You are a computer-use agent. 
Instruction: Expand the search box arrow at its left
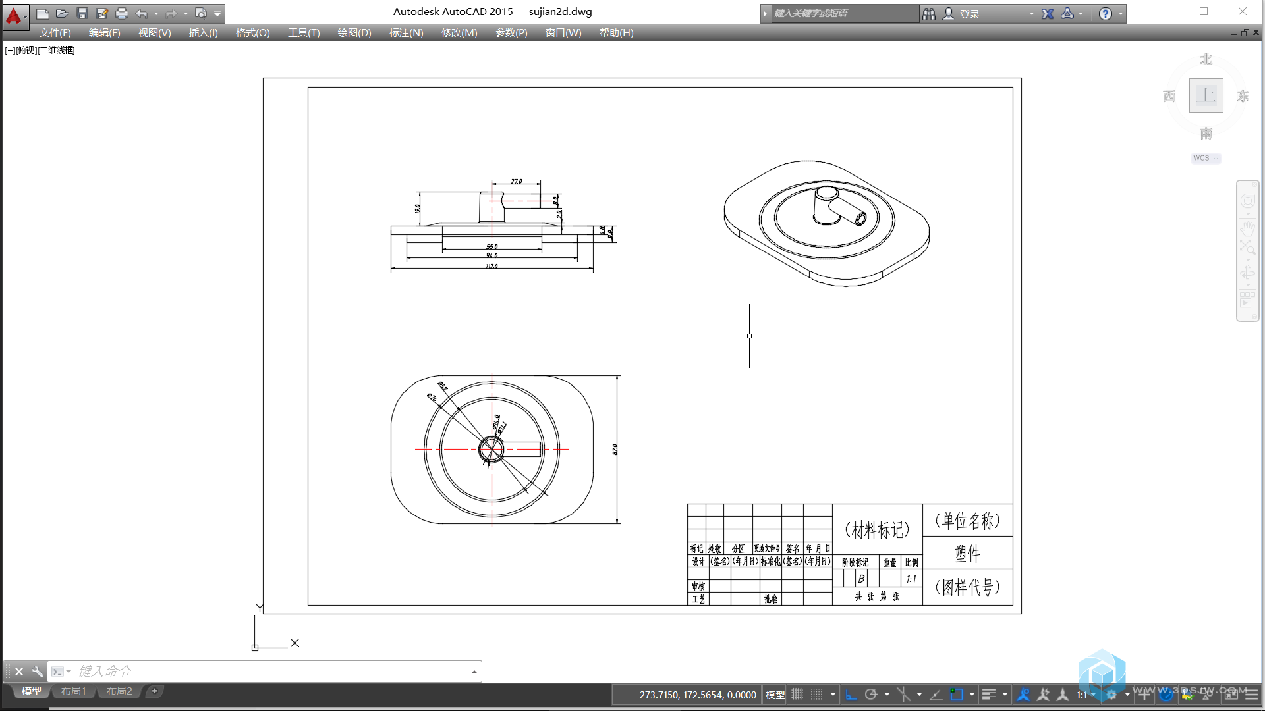tap(766, 14)
